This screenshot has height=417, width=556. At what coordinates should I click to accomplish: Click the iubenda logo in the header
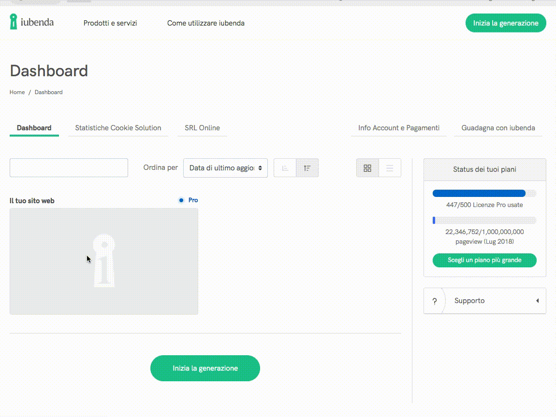32,22
